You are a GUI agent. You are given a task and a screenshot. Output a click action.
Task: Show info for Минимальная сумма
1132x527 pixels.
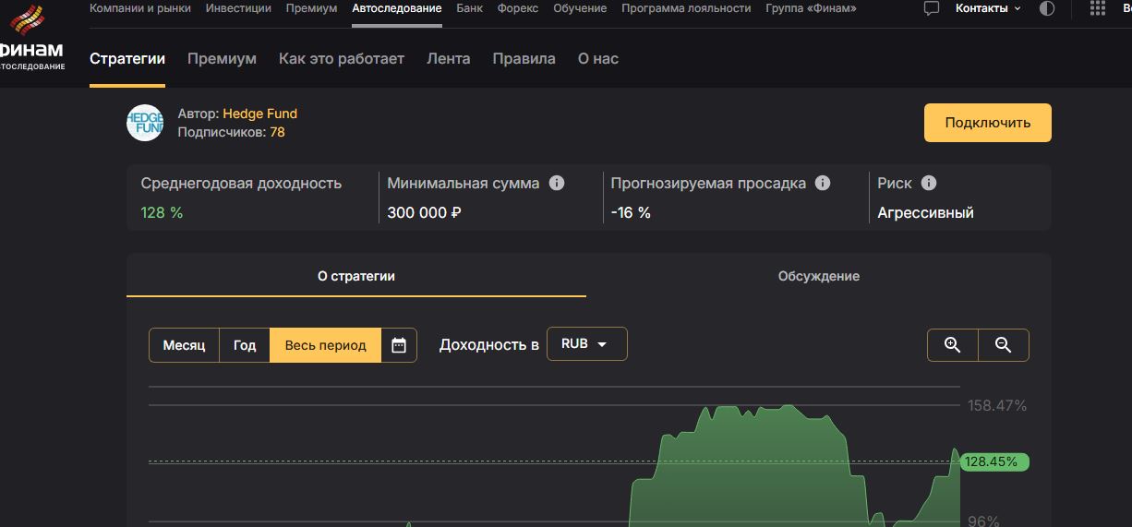pos(557,183)
